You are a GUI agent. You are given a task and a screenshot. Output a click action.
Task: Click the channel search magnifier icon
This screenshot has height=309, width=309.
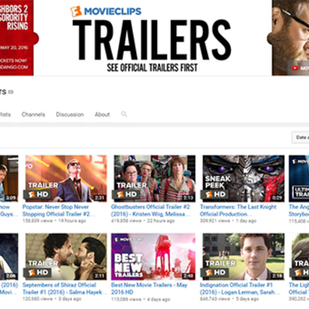click(124, 114)
